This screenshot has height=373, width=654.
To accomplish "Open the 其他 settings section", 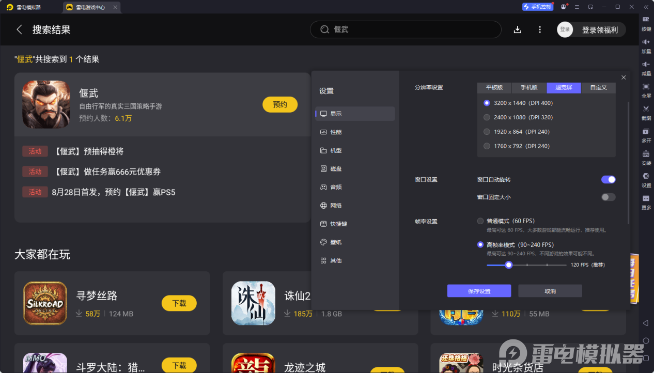I will tap(355, 260).
